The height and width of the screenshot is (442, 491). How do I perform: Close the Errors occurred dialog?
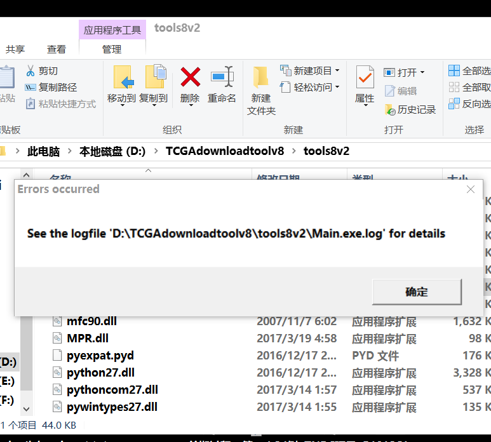pos(470,189)
